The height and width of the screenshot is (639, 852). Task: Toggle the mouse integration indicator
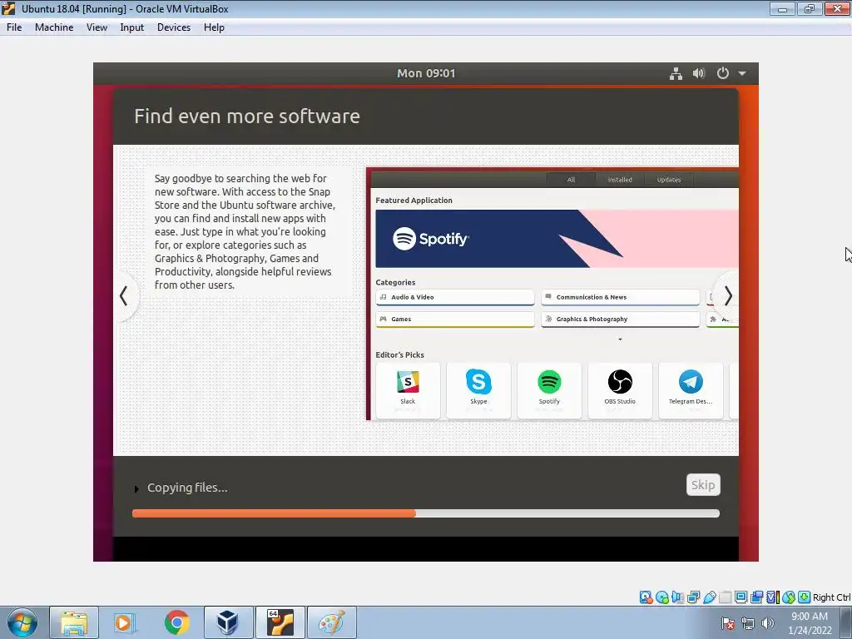(x=788, y=597)
